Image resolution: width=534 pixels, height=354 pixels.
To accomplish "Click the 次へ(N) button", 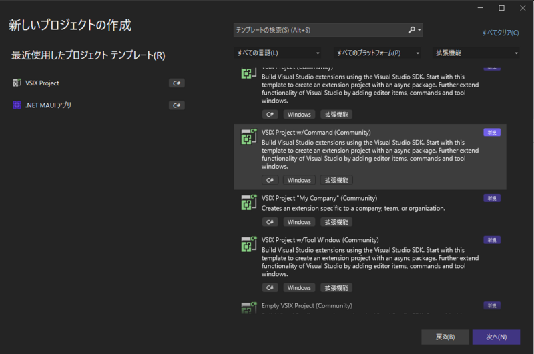I will [x=496, y=337].
